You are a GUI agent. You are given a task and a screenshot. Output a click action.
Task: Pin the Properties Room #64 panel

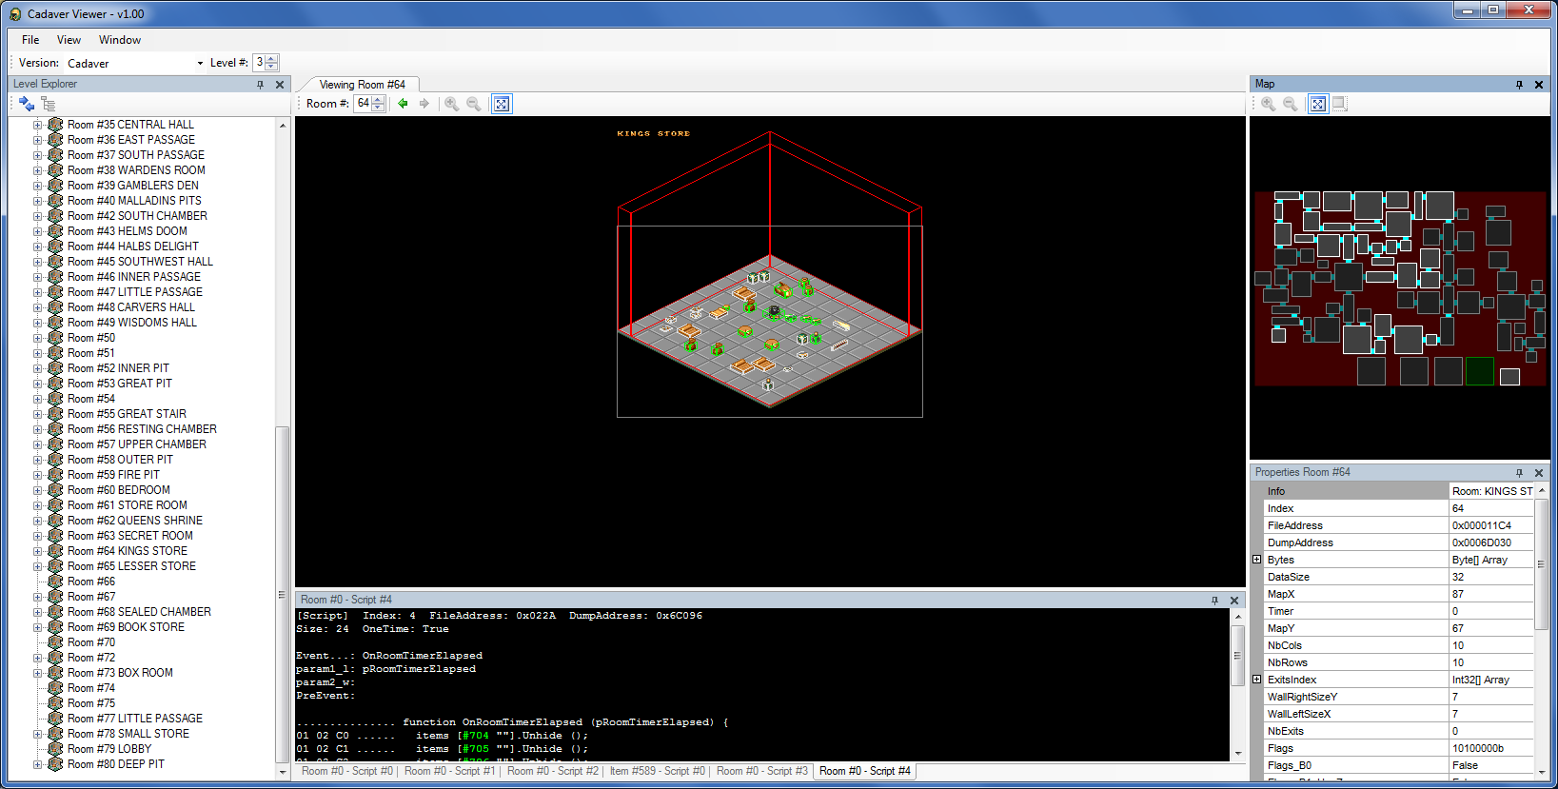[1519, 472]
